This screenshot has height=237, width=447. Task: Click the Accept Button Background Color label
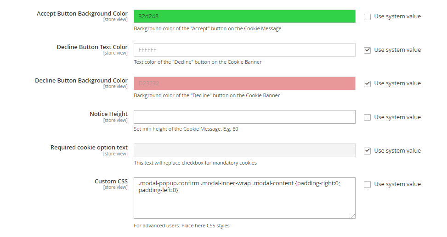pyautogui.click(x=82, y=14)
